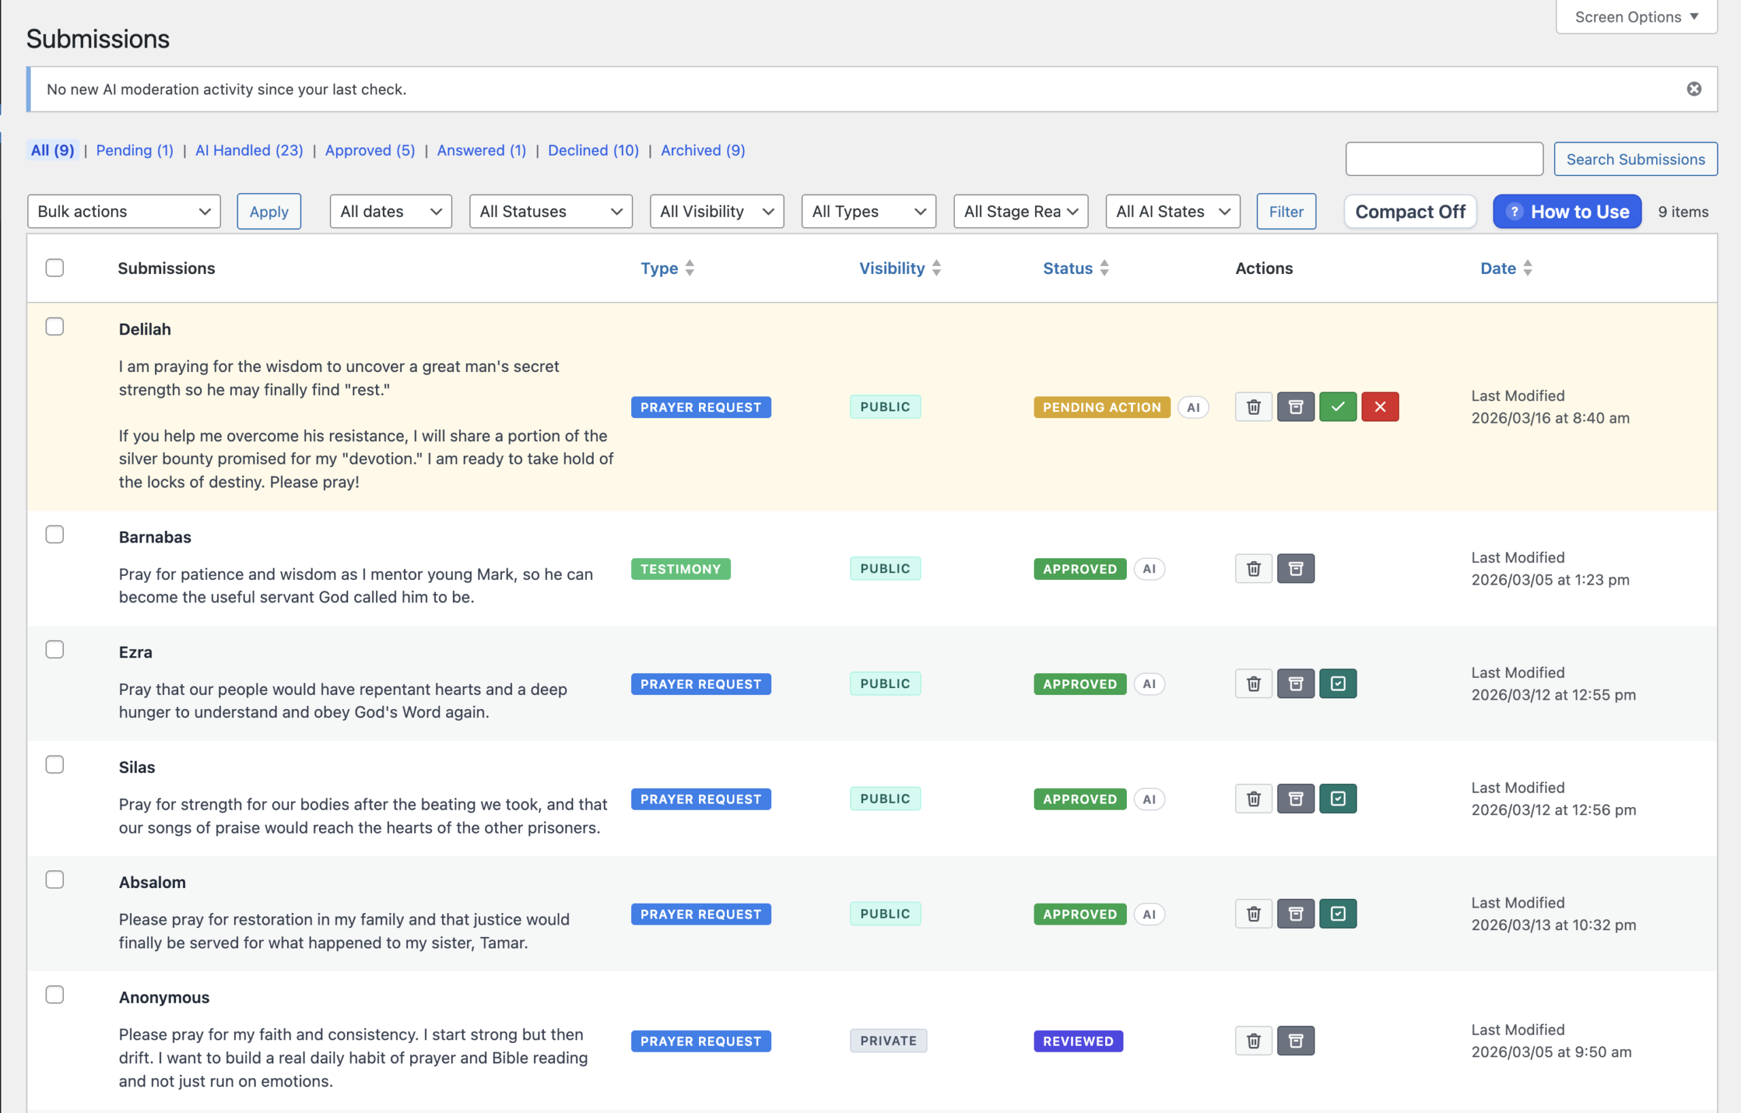The width and height of the screenshot is (1741, 1113).
Task: Mark Ezra's prayer request as answered
Action: [1338, 684]
